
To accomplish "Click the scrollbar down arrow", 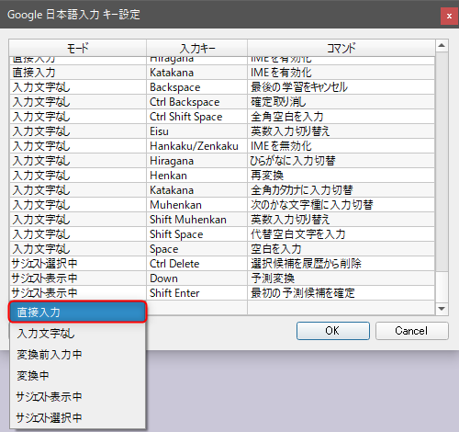I will [442, 309].
